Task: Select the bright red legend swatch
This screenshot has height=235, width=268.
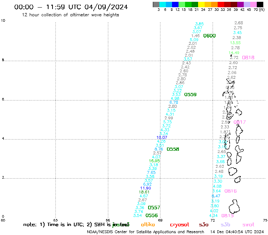Action: tap(221, 4)
